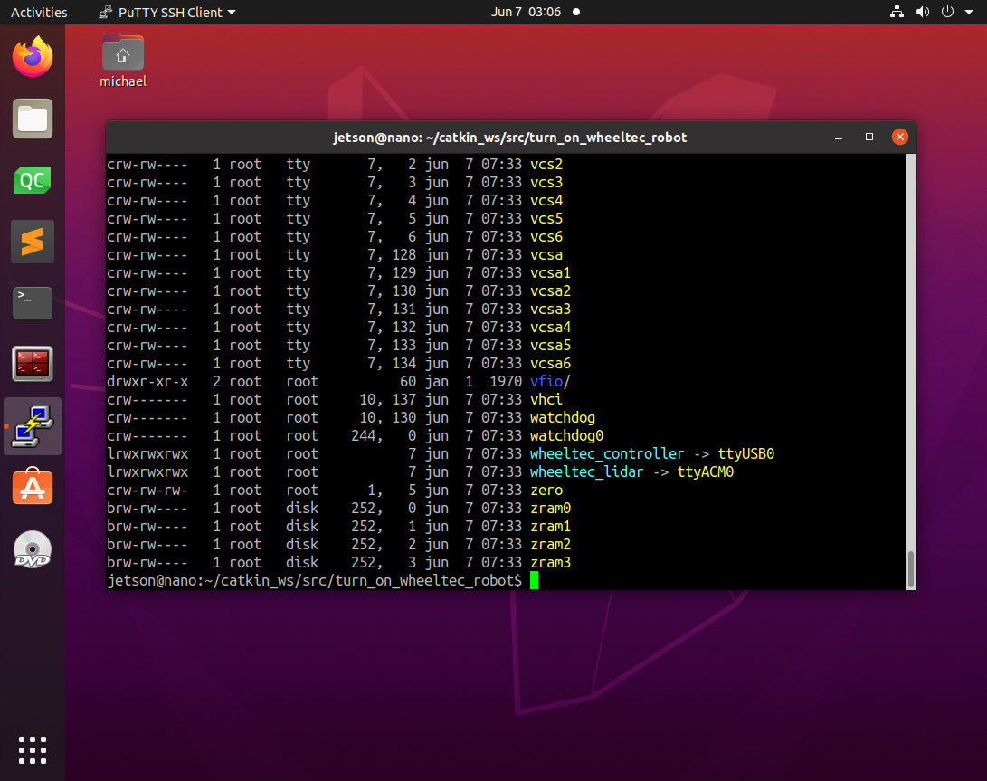The height and width of the screenshot is (781, 987).
Task: Click the network status icon
Action: [897, 12]
